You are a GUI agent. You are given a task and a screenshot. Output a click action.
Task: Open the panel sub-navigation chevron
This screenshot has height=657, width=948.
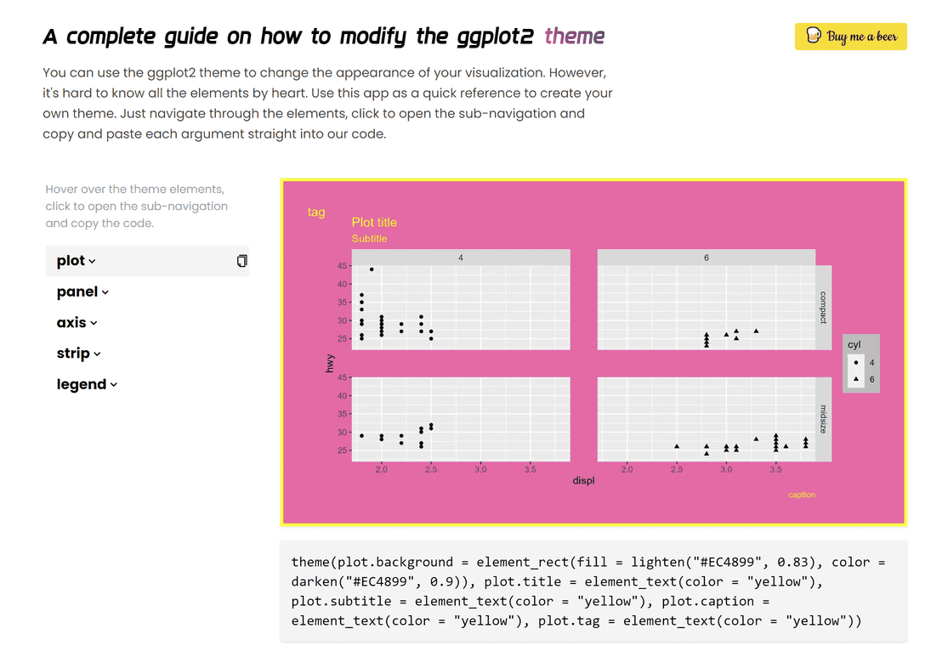coord(105,292)
